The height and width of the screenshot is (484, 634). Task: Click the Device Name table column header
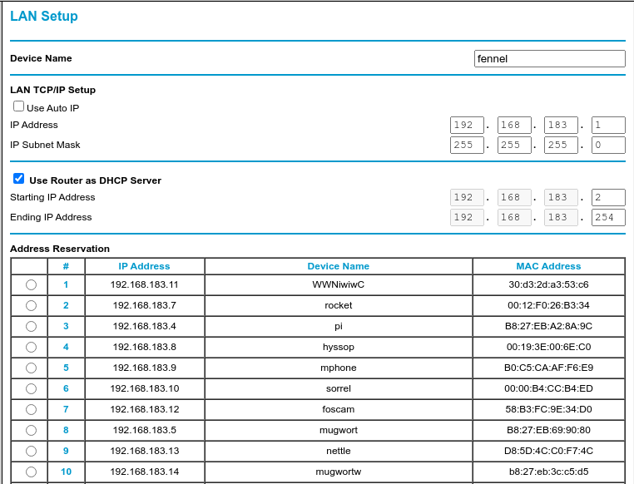pos(339,266)
